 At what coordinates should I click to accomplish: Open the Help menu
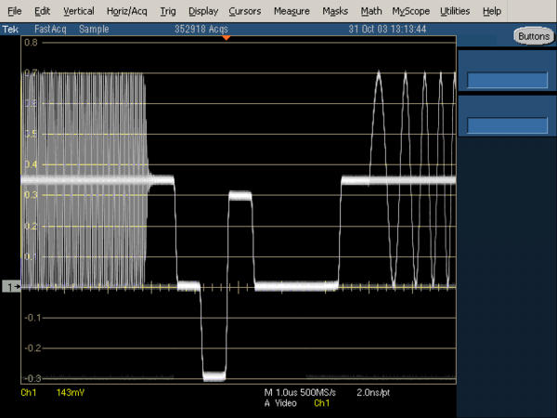coord(492,11)
